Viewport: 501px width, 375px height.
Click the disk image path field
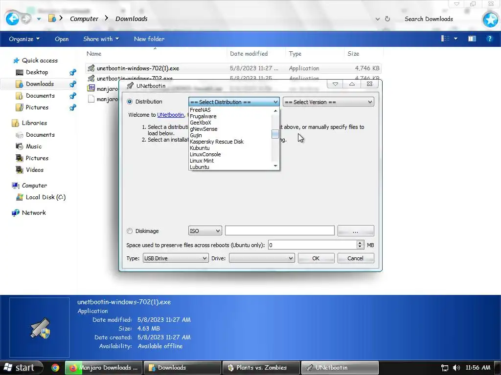(x=279, y=230)
